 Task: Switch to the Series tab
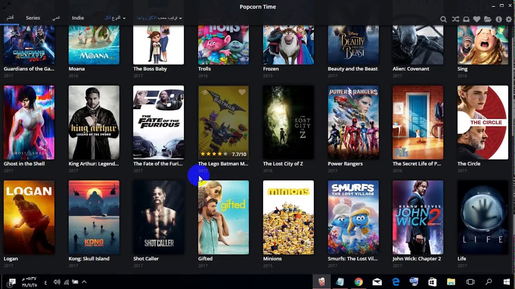tap(33, 18)
